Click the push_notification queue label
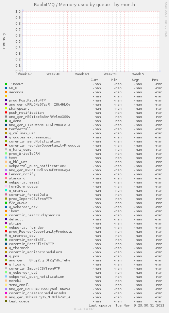 point(26,112)
